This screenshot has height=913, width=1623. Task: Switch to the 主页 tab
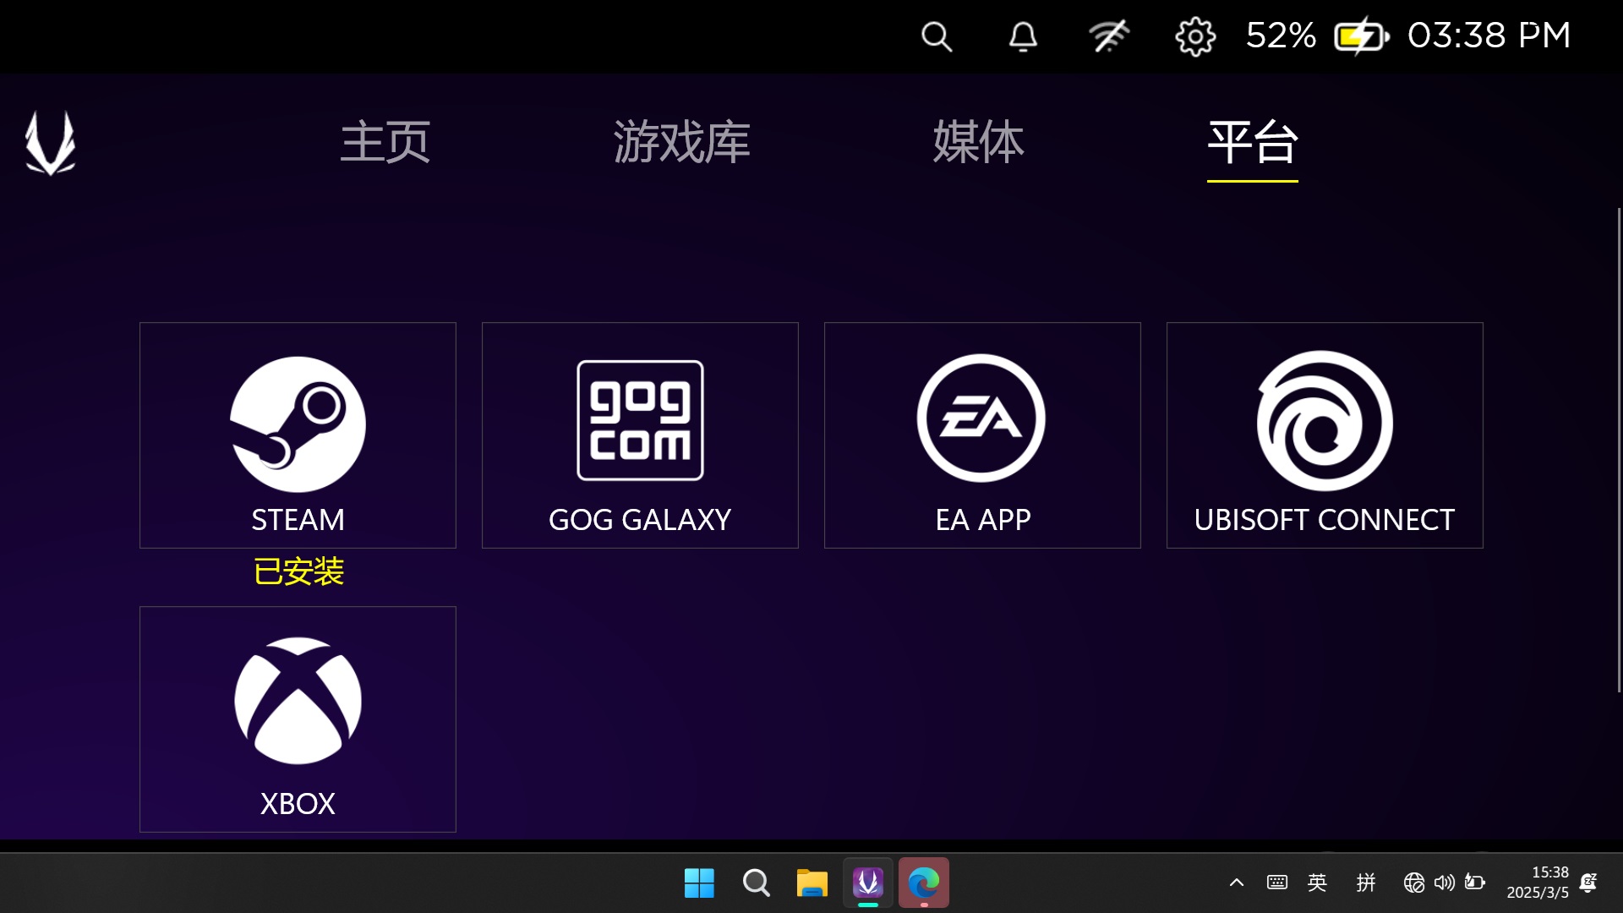pos(385,142)
